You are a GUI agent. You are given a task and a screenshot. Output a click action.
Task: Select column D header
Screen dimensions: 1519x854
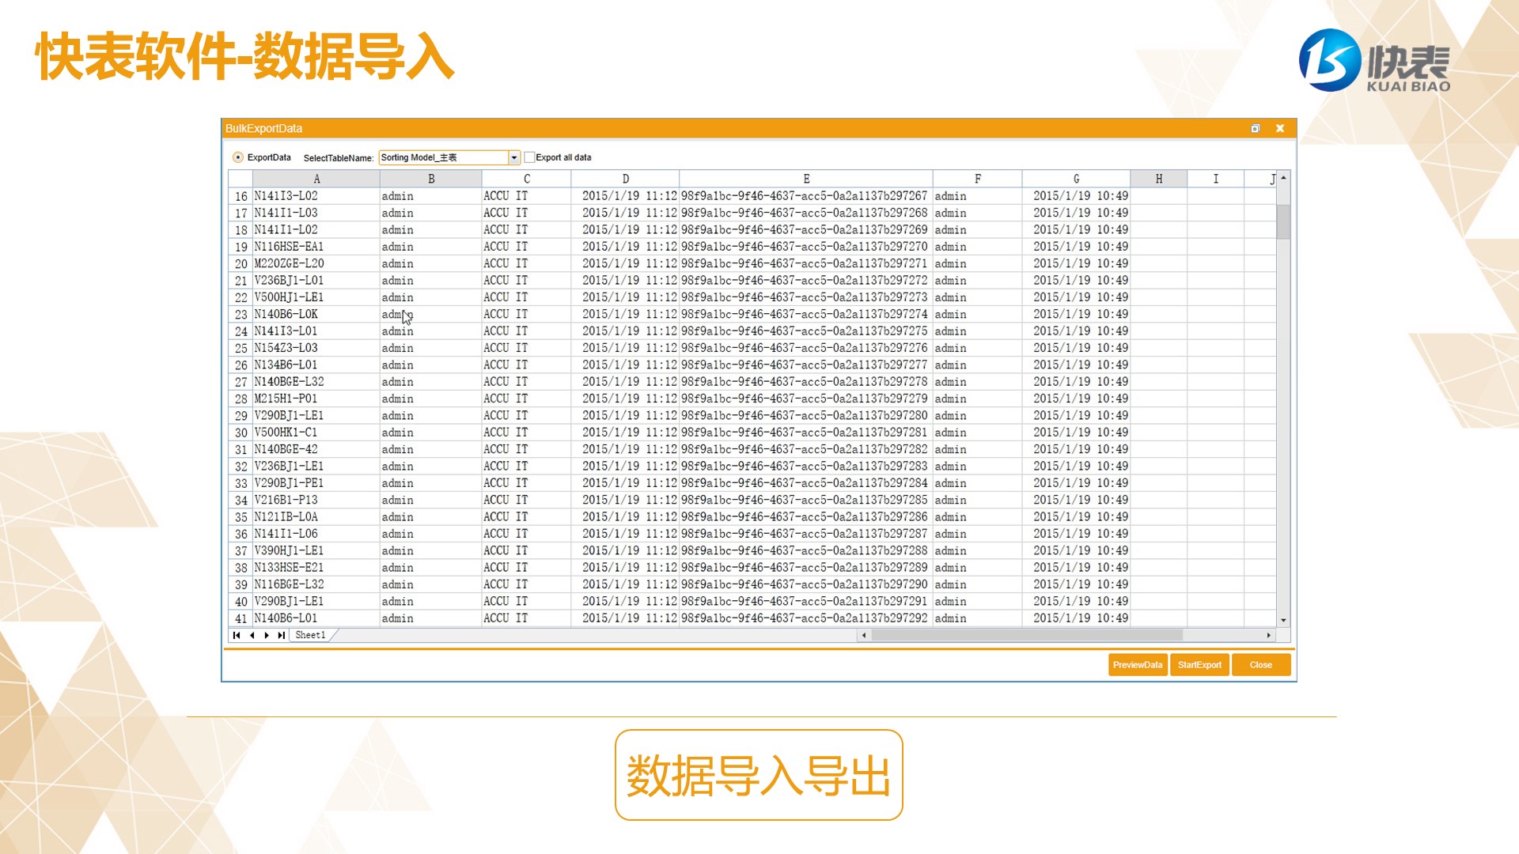(626, 179)
